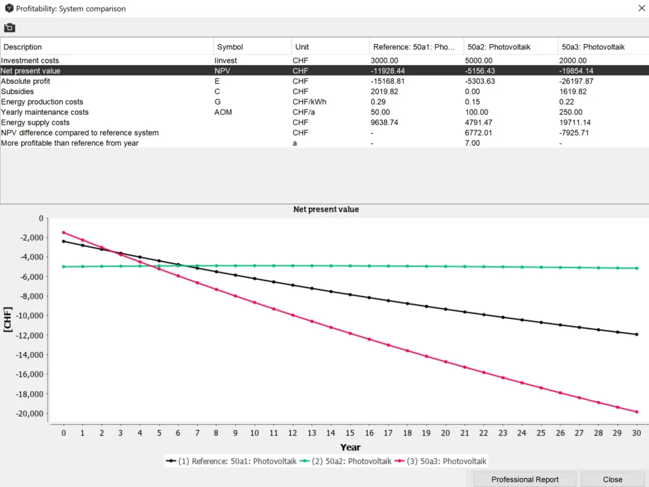The height and width of the screenshot is (487, 649).
Task: Close the Profitability window with X
Action: click(639, 9)
